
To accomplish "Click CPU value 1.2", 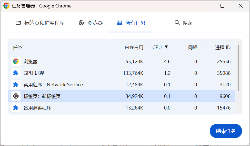I will pyautogui.click(x=167, y=73).
